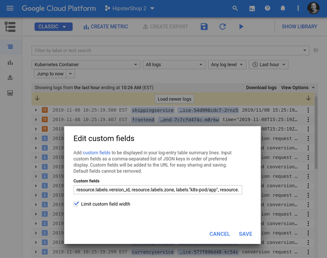327x258 pixels.
Task: Open the HipsterShop 2 project selector
Action: tap(130, 8)
